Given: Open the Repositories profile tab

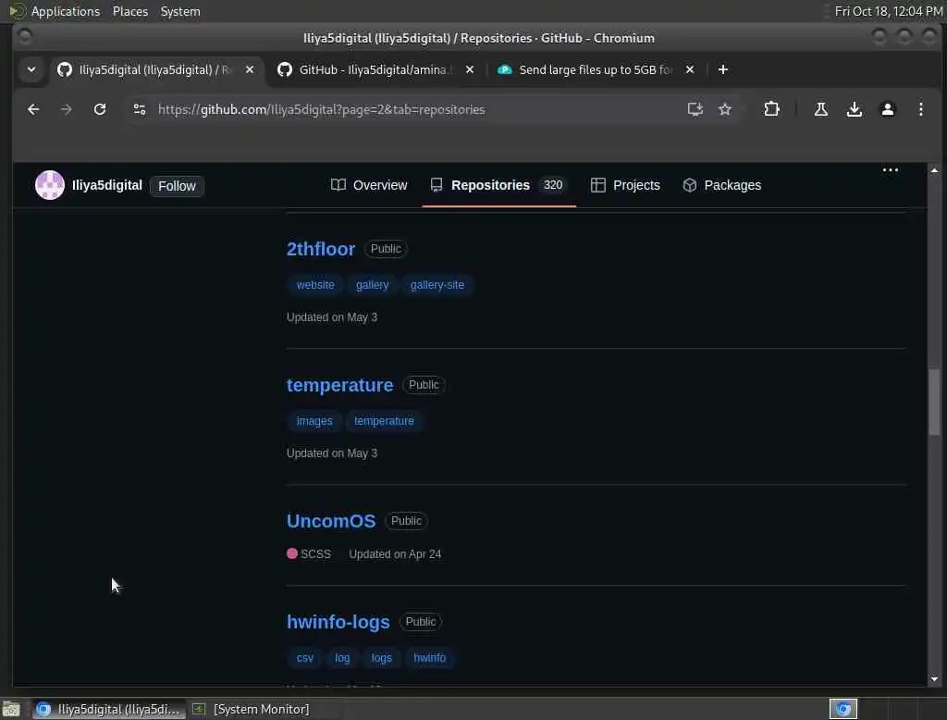Looking at the screenshot, I should pos(498,185).
